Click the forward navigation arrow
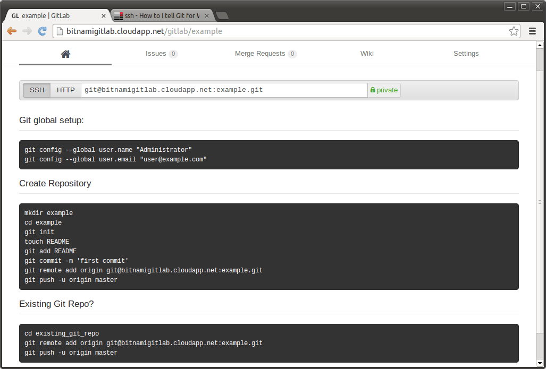The height and width of the screenshot is (369, 546). click(27, 31)
